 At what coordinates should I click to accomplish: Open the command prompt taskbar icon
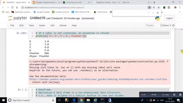[x=102, y=100]
